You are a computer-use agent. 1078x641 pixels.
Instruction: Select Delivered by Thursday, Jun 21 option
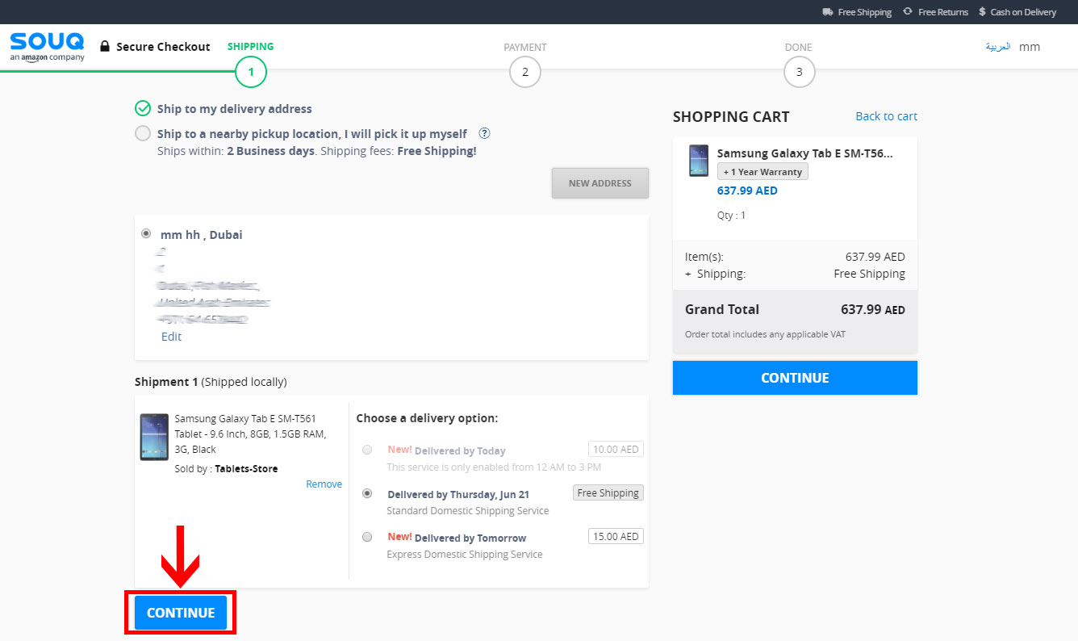click(367, 493)
